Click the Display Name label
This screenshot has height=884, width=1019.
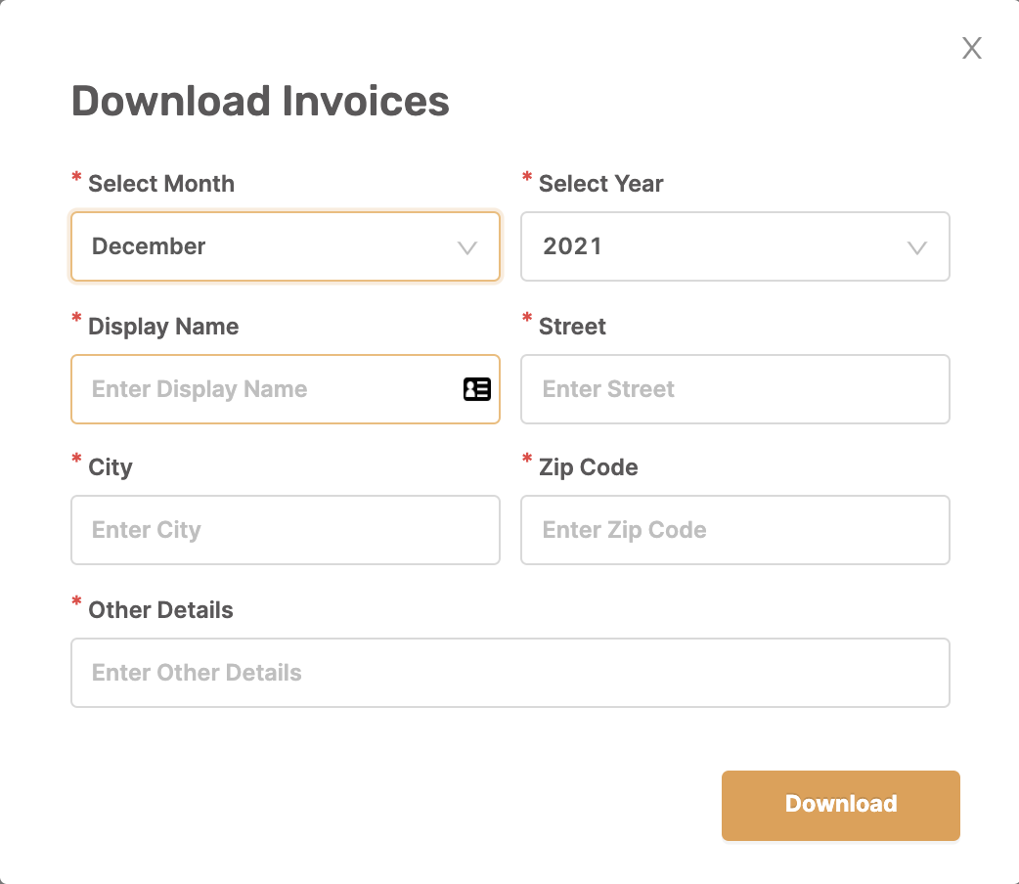click(163, 327)
